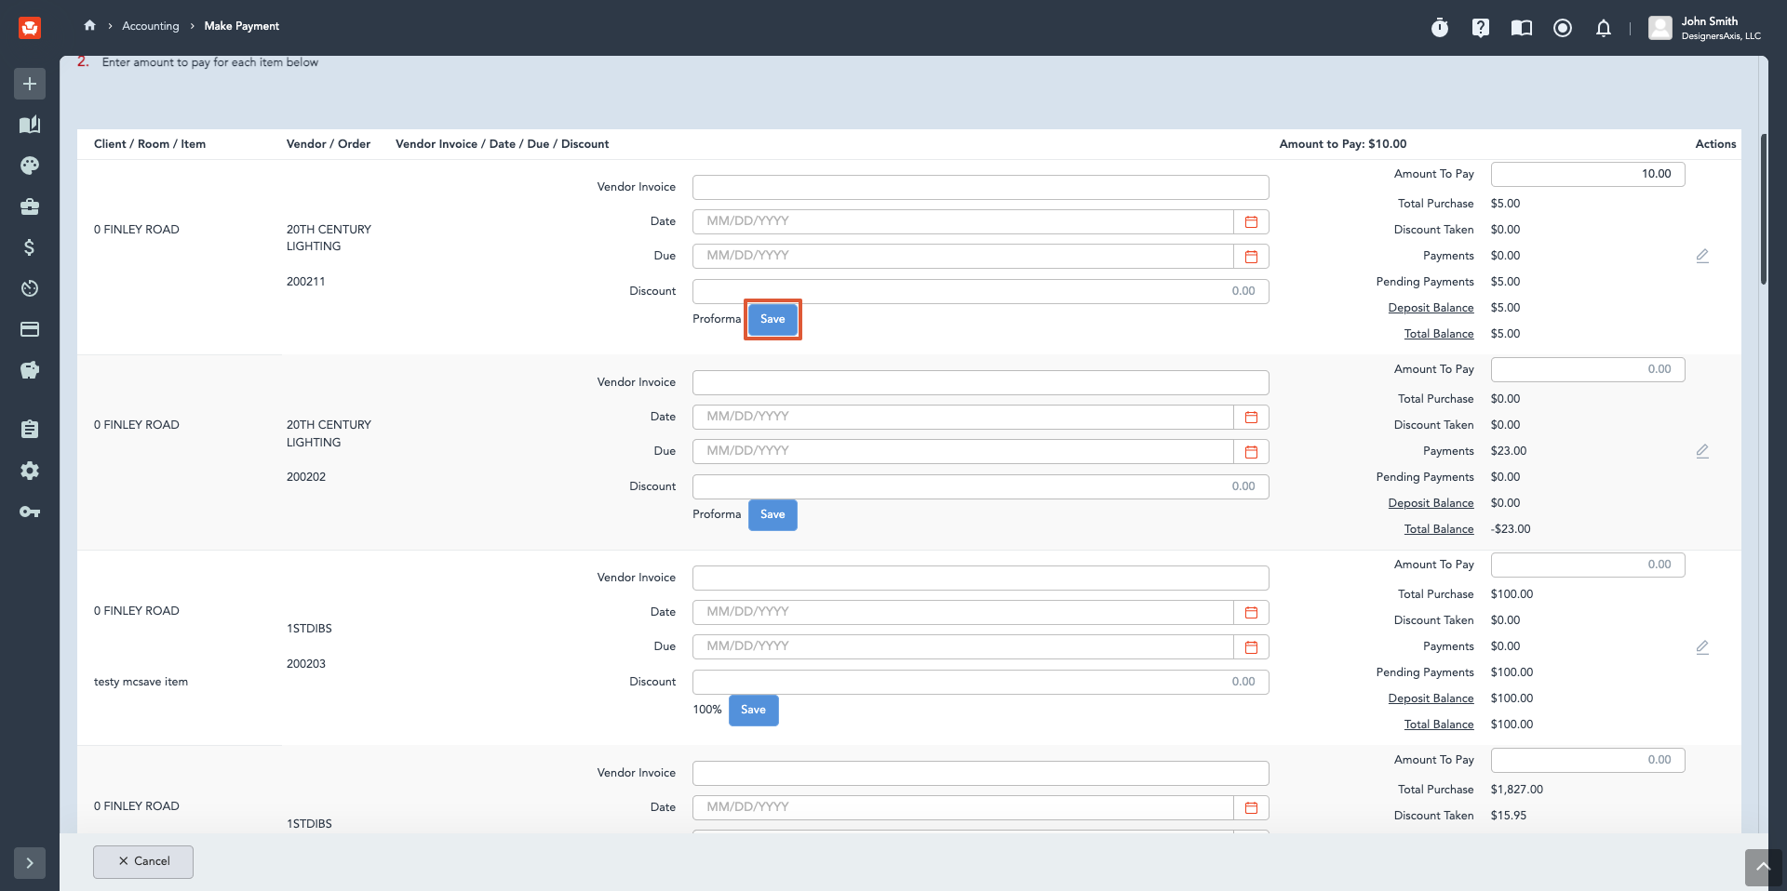
Task: Select 'testy mcsave item' text
Action: 141,682
